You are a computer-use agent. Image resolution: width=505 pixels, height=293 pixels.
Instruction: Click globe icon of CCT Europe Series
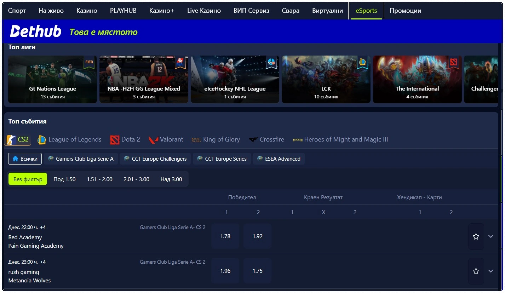[x=200, y=159]
